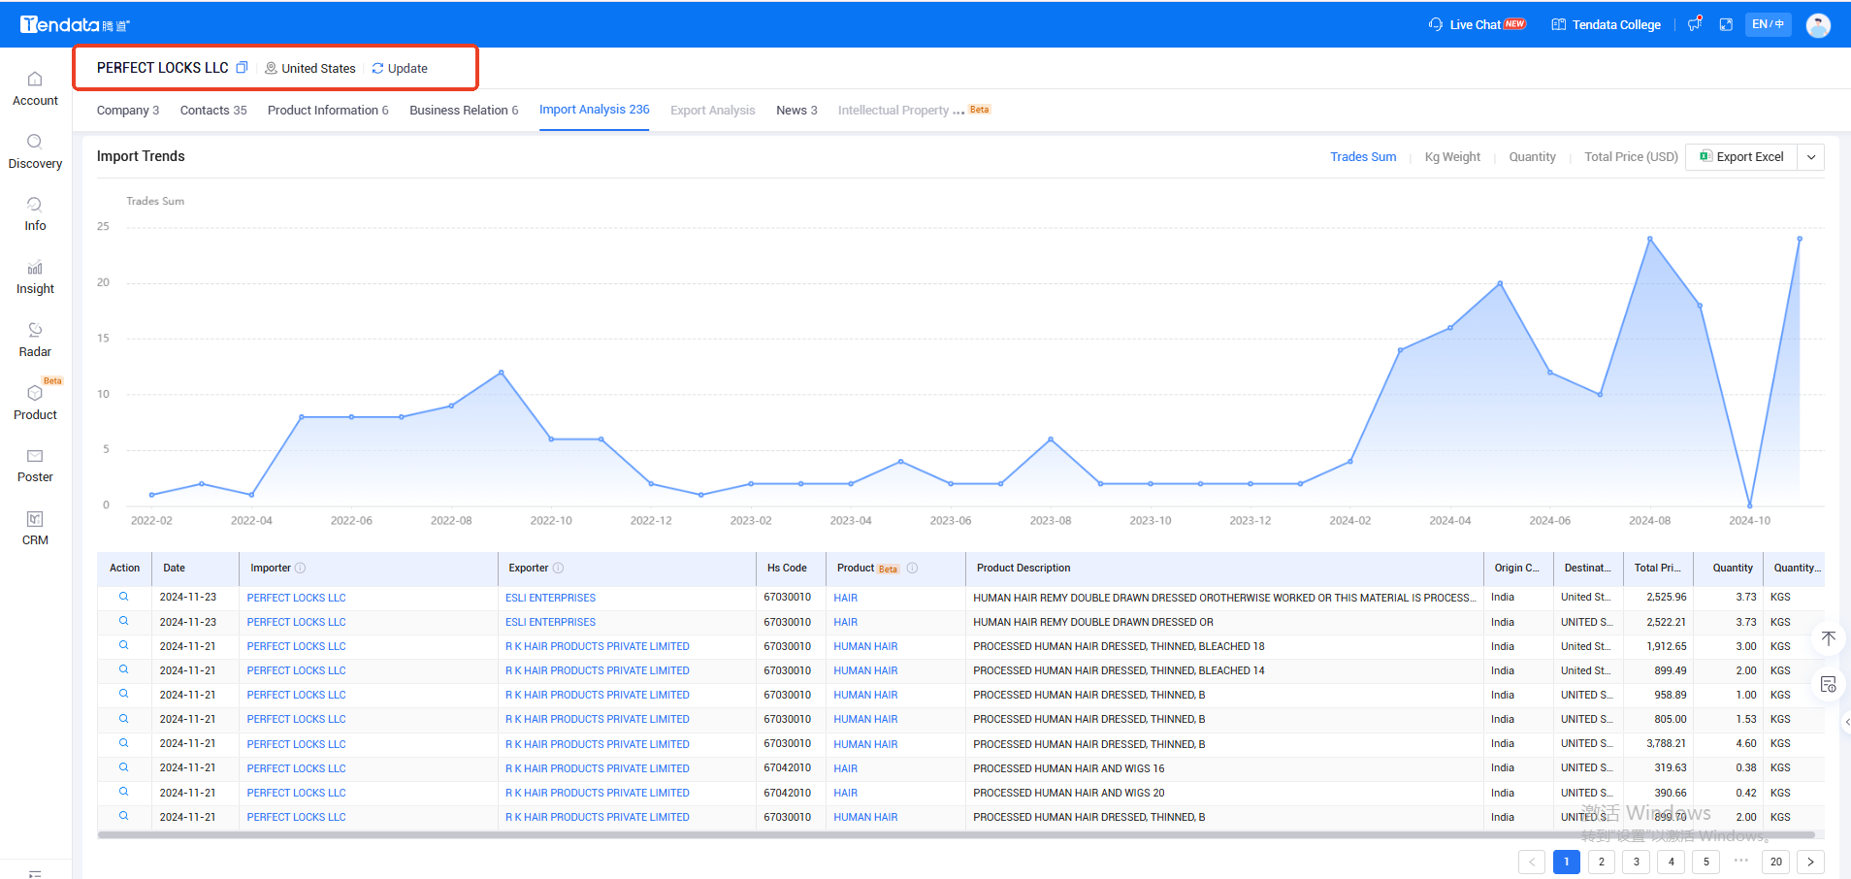Click the back-to-top arrow button
The width and height of the screenshot is (1851, 879).
(1828, 638)
